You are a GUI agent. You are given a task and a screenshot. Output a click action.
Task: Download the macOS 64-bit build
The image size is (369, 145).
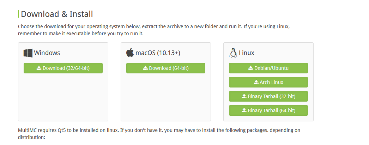pyautogui.click(x=166, y=68)
